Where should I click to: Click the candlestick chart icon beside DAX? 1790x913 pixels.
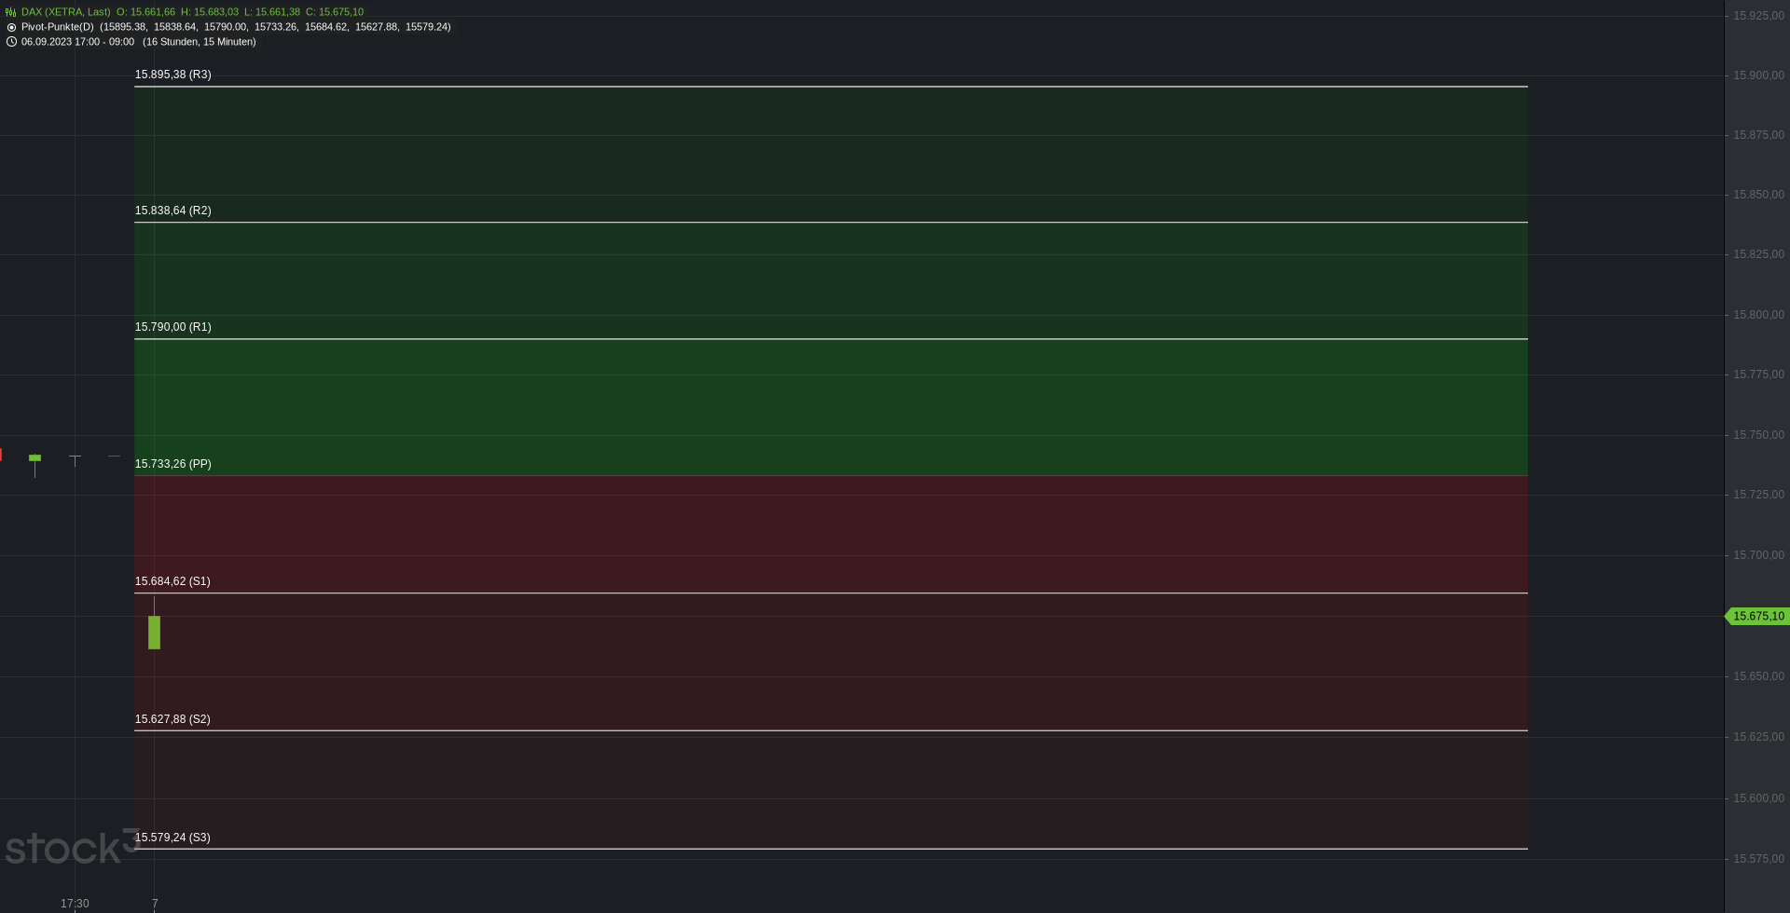tap(11, 12)
